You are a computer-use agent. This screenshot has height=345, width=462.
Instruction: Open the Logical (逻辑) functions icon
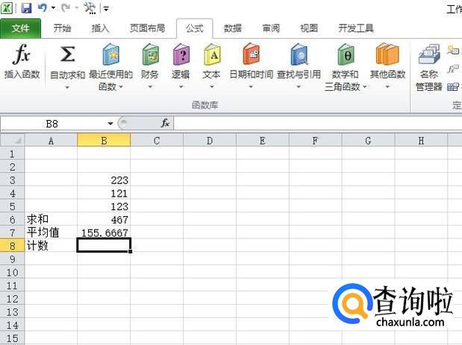pos(181,57)
